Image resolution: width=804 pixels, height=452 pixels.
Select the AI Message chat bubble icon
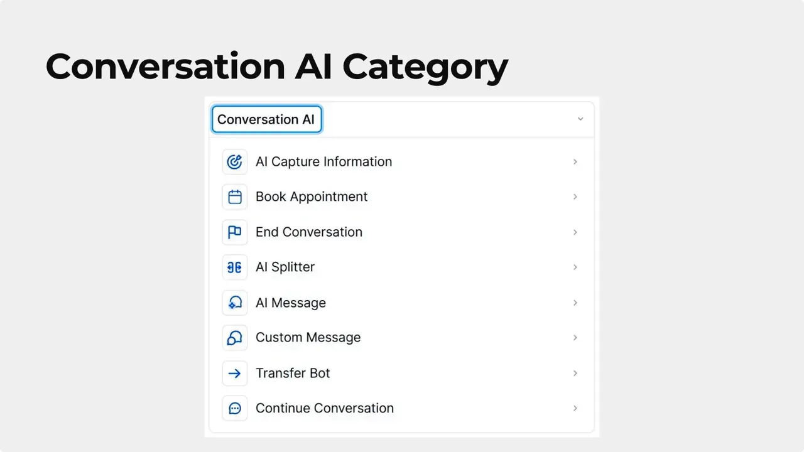pos(234,303)
